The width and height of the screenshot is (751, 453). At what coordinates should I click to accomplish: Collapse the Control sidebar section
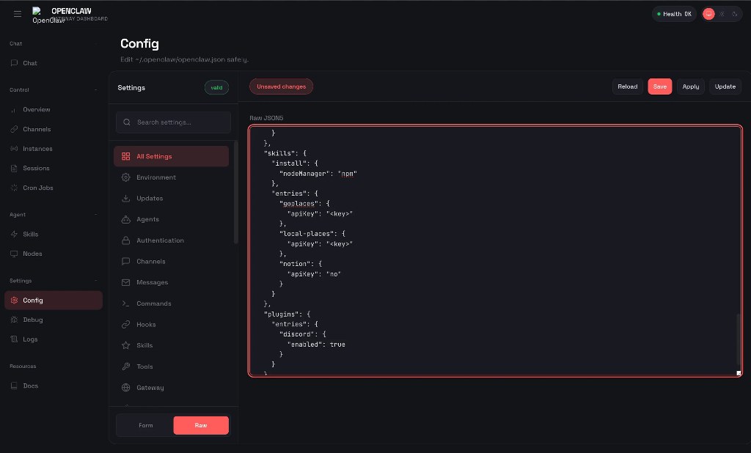(96, 90)
